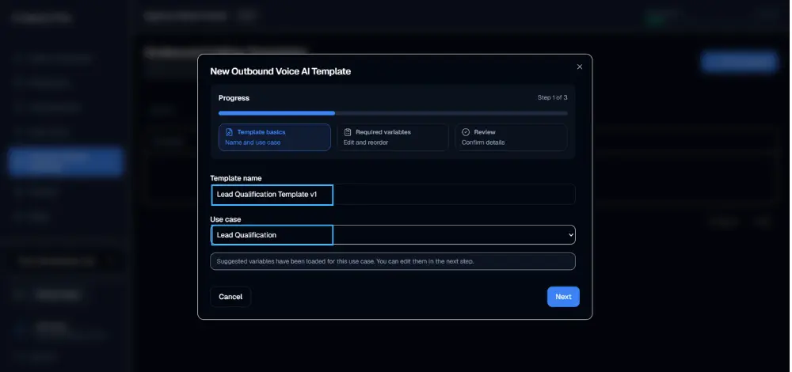Open the Use case dropdown
792x372 pixels.
[x=393, y=235]
